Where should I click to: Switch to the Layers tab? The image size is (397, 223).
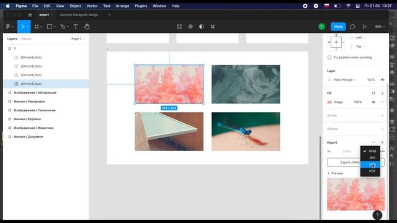(12, 38)
